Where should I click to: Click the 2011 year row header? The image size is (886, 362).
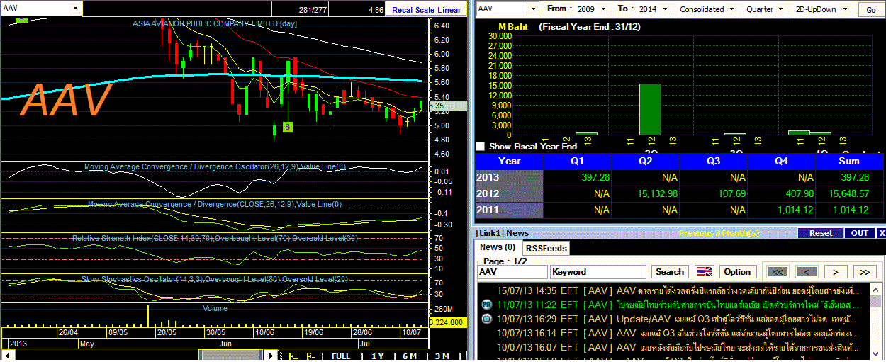509,210
